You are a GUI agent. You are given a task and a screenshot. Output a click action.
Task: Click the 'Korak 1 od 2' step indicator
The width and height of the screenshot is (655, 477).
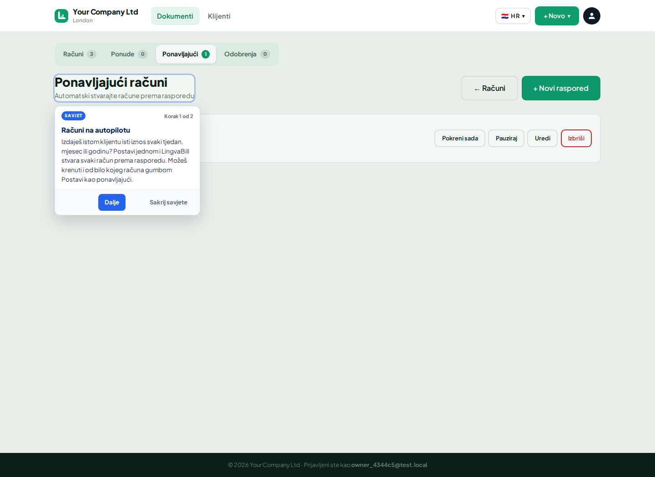[x=179, y=116]
